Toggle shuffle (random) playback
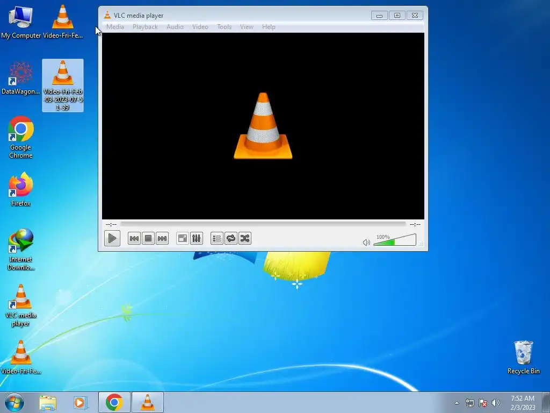Viewport: 550px width, 413px height. [245, 238]
